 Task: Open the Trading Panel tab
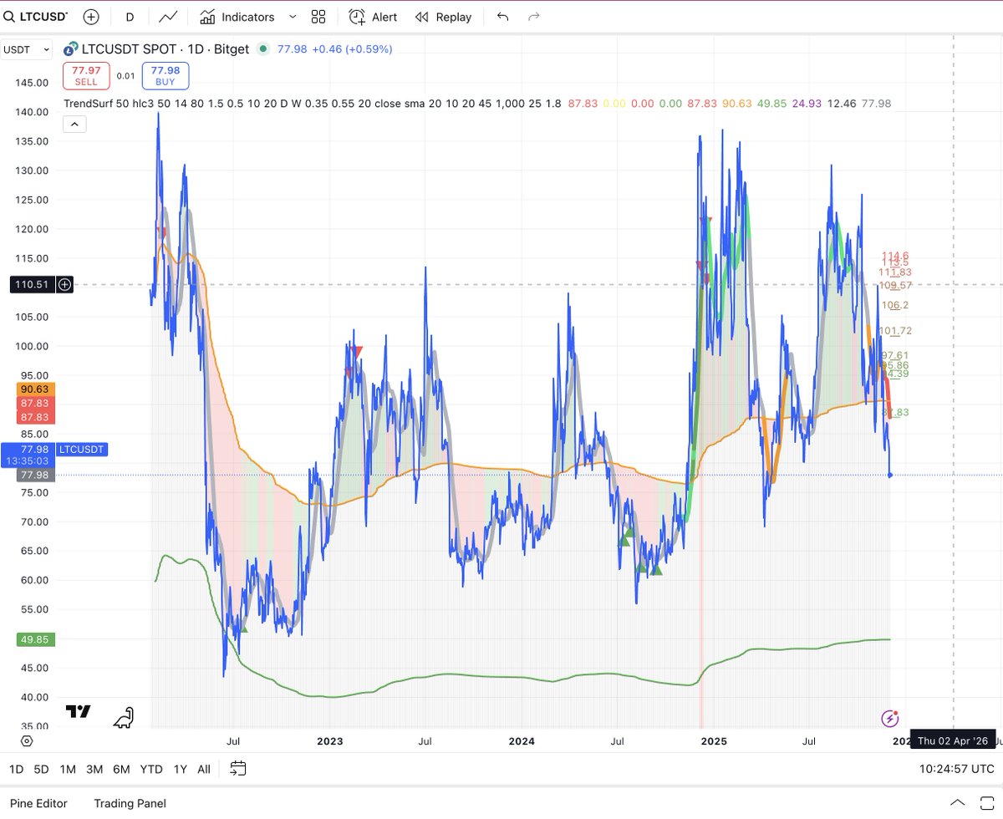point(130,802)
